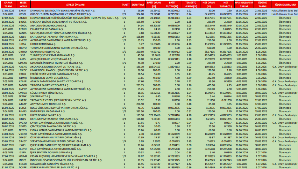Screen dimensions: 298x169
Task: Select the BRÜT ORAN (%) header
Action: tap(154, 4)
